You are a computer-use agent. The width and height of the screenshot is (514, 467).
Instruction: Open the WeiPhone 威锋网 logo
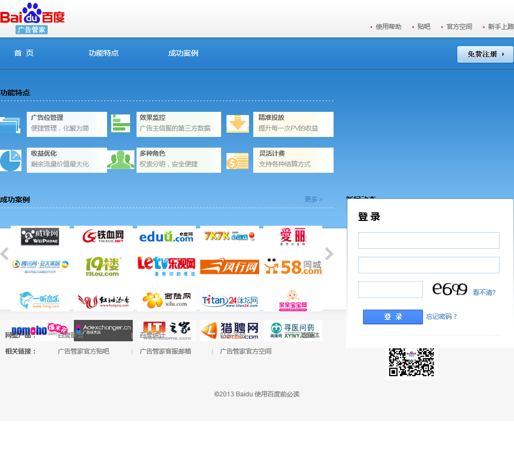pyautogui.click(x=40, y=236)
